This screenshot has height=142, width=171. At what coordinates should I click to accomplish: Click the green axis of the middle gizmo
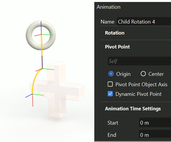[x=48, y=69]
